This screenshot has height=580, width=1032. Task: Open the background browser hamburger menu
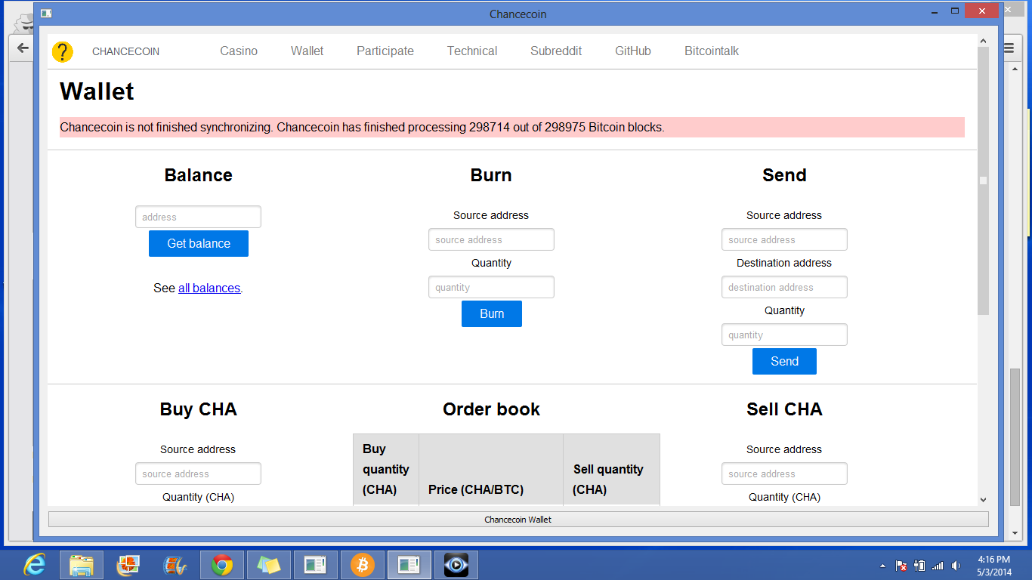click(1009, 48)
